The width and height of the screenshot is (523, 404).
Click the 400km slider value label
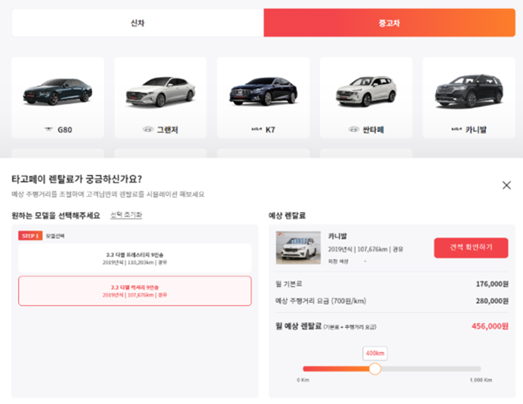click(375, 353)
